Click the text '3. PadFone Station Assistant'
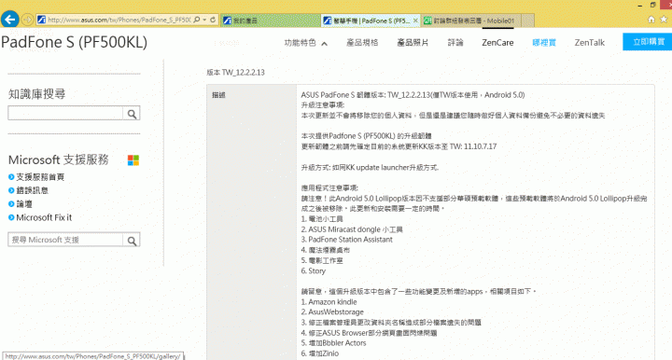Image resolution: width=672 pixels, height=360 pixels. coord(346,240)
